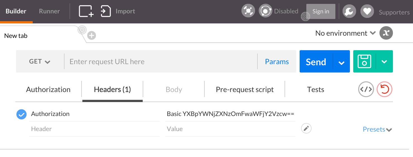Image resolution: width=413 pixels, height=157 pixels.
Task: Generate code snippets with the </> icon
Action: (x=366, y=89)
